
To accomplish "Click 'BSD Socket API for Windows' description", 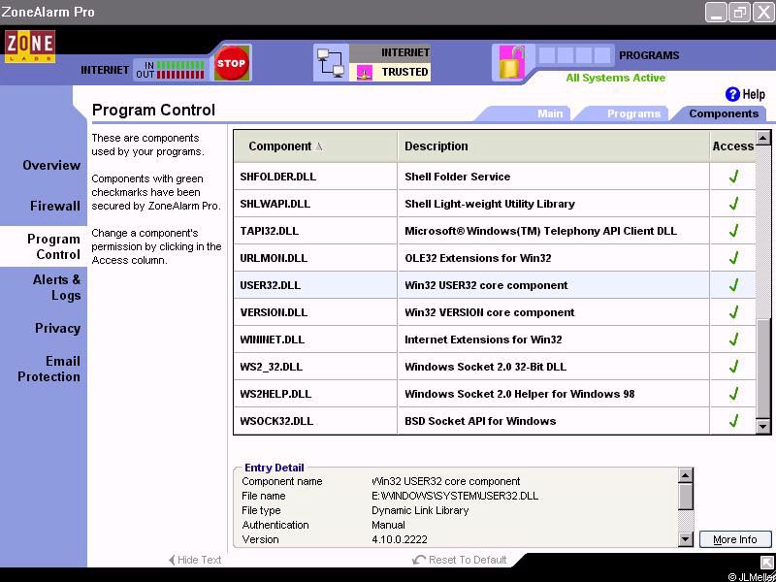I will point(480,421).
